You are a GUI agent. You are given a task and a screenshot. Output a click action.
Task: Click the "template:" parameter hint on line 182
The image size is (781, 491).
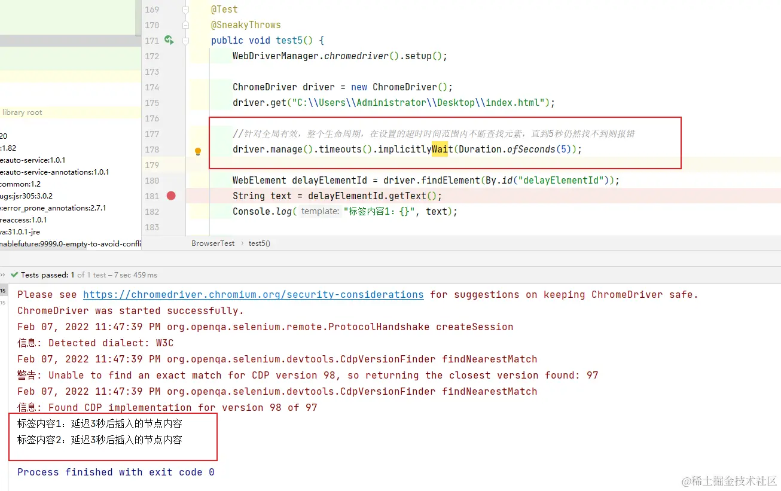click(x=320, y=212)
